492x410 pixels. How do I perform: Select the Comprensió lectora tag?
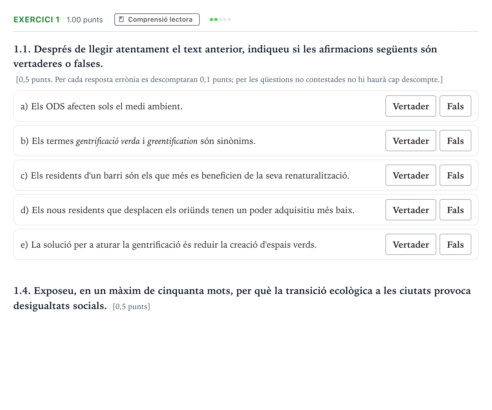coord(157,20)
